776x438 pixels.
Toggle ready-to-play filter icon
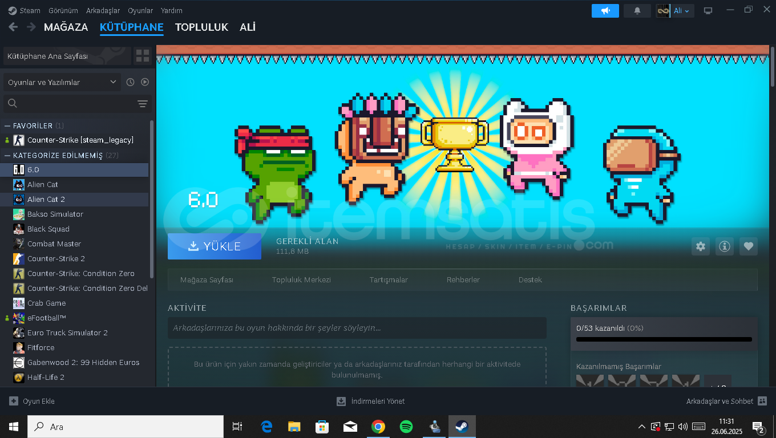coord(145,82)
